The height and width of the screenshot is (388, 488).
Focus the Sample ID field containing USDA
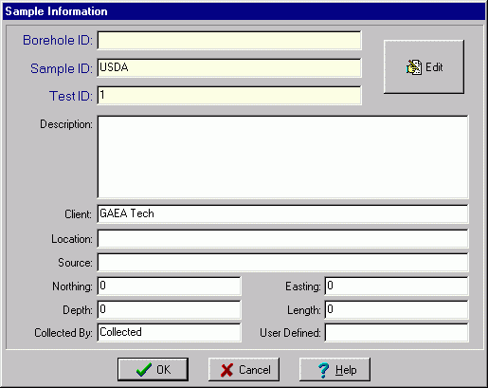coord(229,67)
